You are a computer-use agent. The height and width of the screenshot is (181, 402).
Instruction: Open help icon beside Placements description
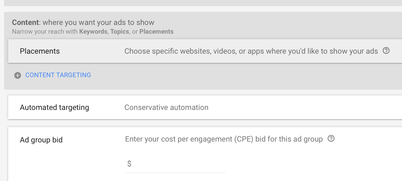coord(386,51)
